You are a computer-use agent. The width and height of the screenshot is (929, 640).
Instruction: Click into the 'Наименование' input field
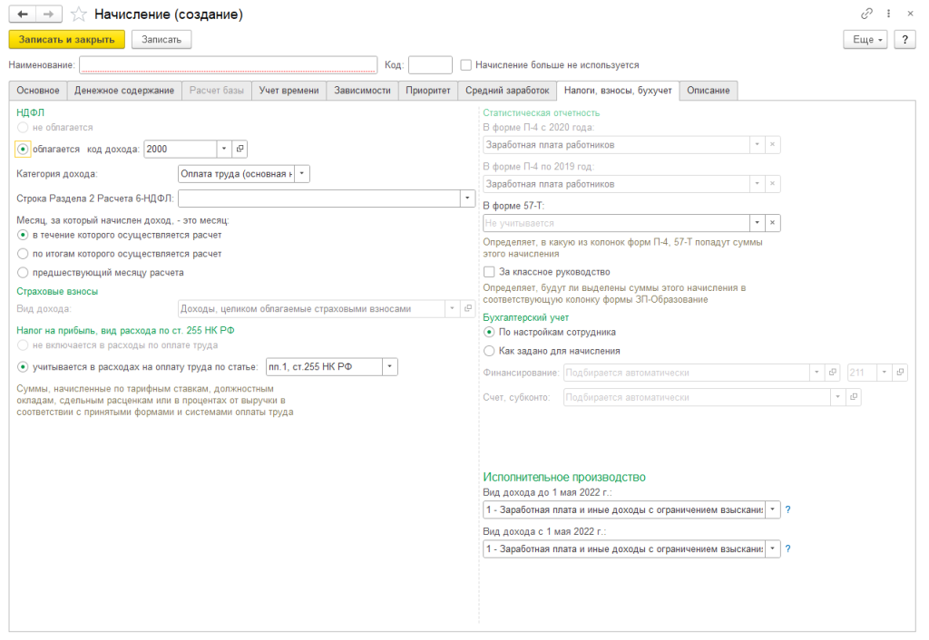click(x=228, y=65)
